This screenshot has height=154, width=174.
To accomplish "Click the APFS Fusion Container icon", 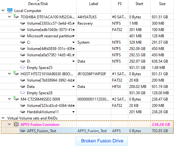I will point(16,124).
